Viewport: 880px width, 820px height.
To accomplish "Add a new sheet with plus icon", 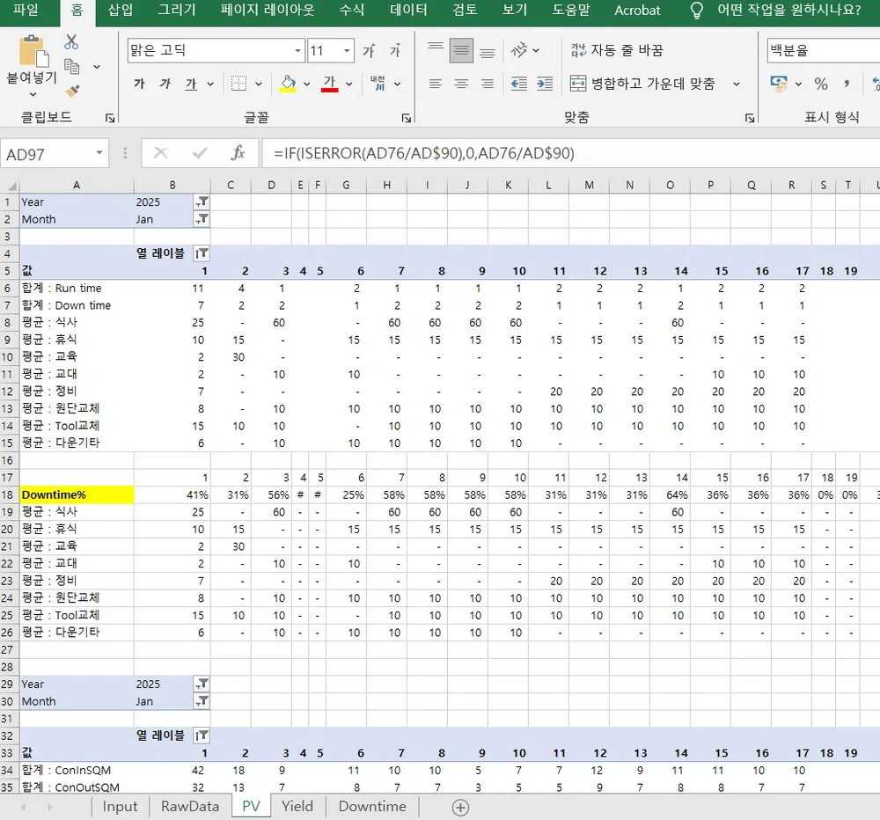I will pyautogui.click(x=460, y=807).
